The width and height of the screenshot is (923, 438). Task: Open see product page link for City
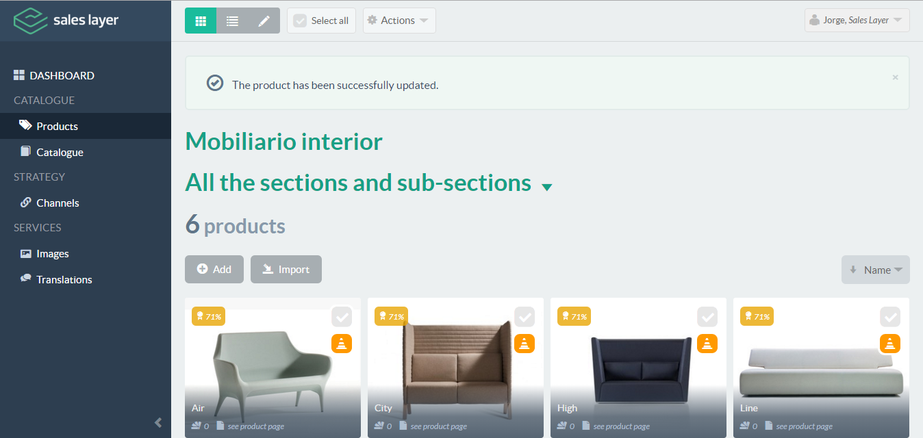[x=439, y=426]
